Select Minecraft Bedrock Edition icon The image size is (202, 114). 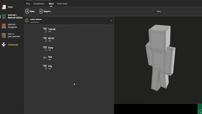click(x=4, y=17)
